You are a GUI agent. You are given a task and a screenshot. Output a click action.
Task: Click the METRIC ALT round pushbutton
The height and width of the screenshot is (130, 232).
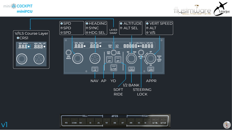141,52
